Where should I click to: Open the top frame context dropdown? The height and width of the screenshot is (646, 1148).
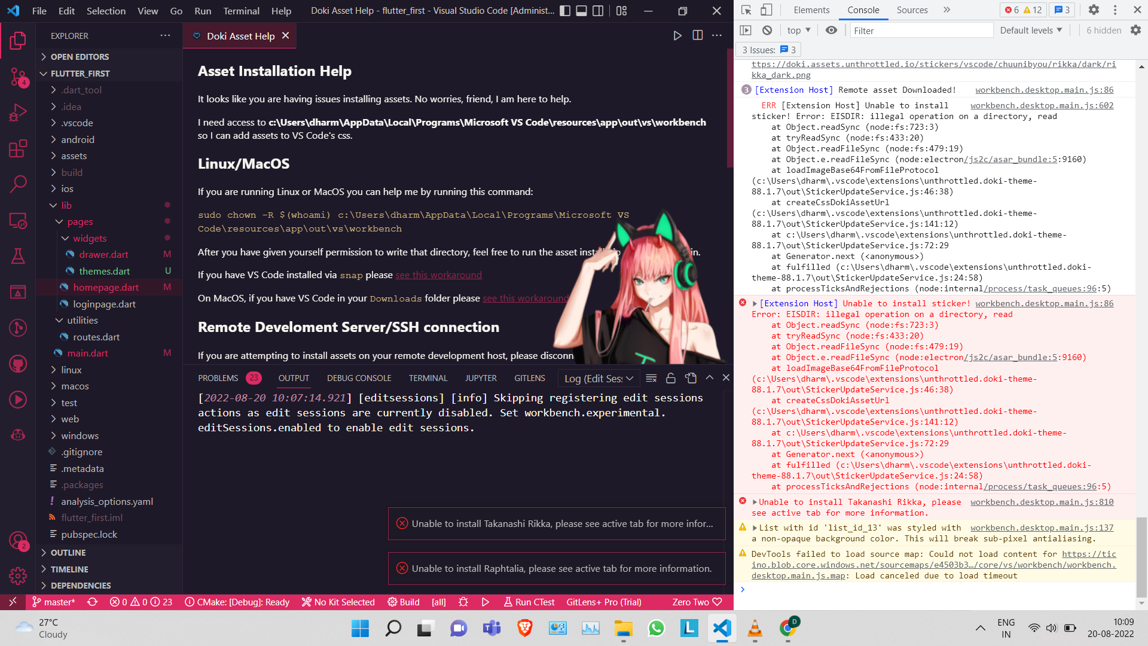coord(798,30)
